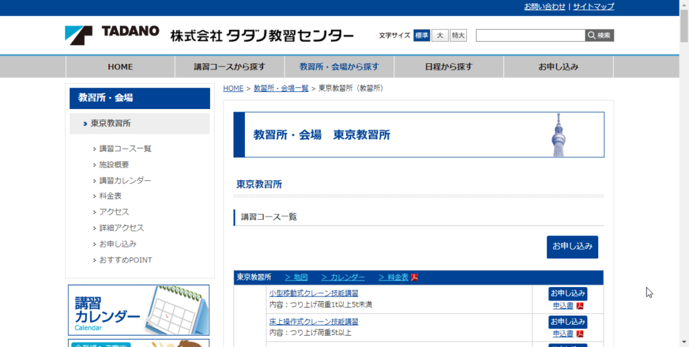Open お申し込み in the sidebar
The width and height of the screenshot is (689, 347).
pyautogui.click(x=118, y=244)
